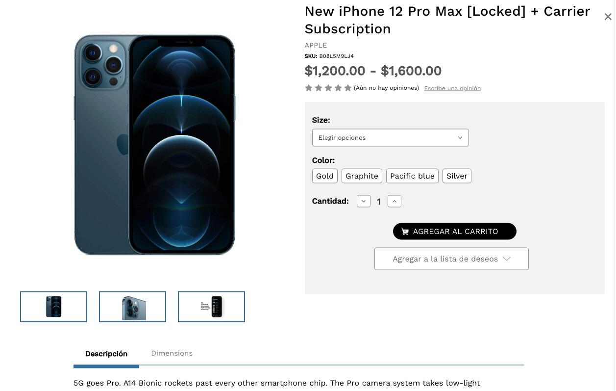Open the Descripción tab
The height and width of the screenshot is (391, 616).
(106, 354)
